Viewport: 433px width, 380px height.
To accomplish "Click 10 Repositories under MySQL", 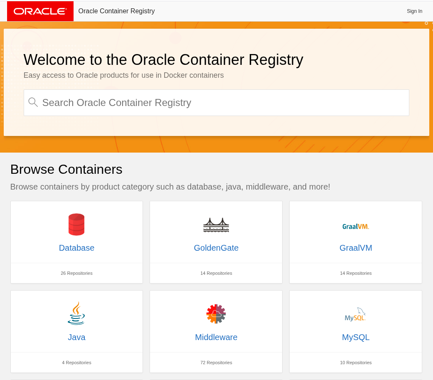I will (356, 363).
